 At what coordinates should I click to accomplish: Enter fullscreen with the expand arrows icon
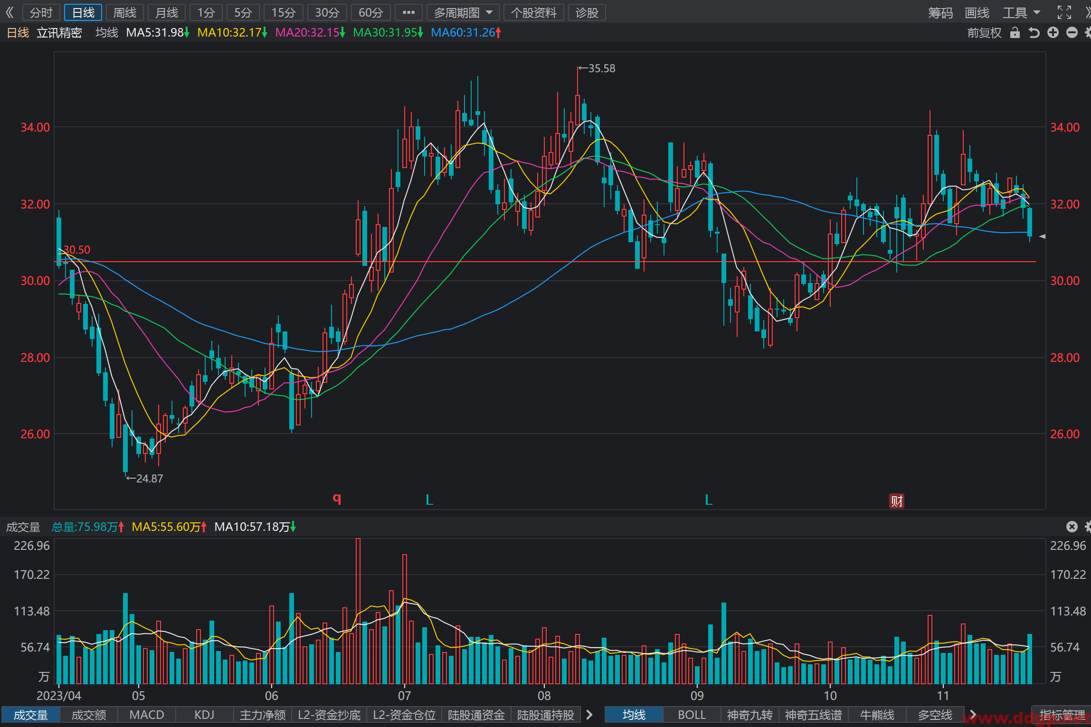tap(1064, 12)
